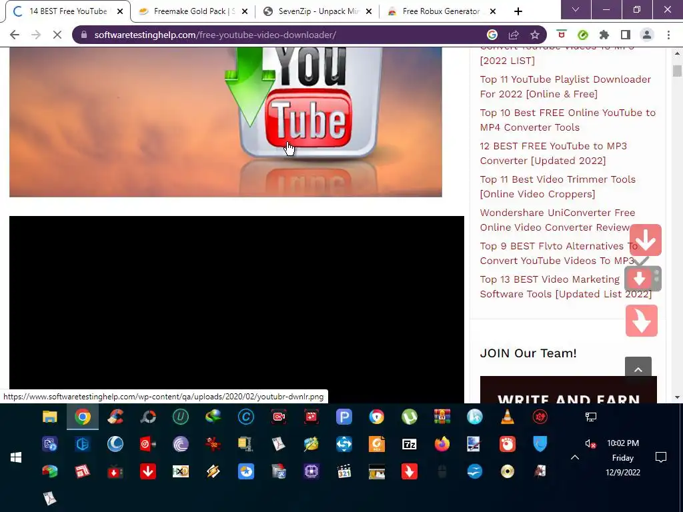Image resolution: width=683 pixels, height=512 pixels.
Task: Open File Explorer from the taskbar
Action: [x=49, y=417]
